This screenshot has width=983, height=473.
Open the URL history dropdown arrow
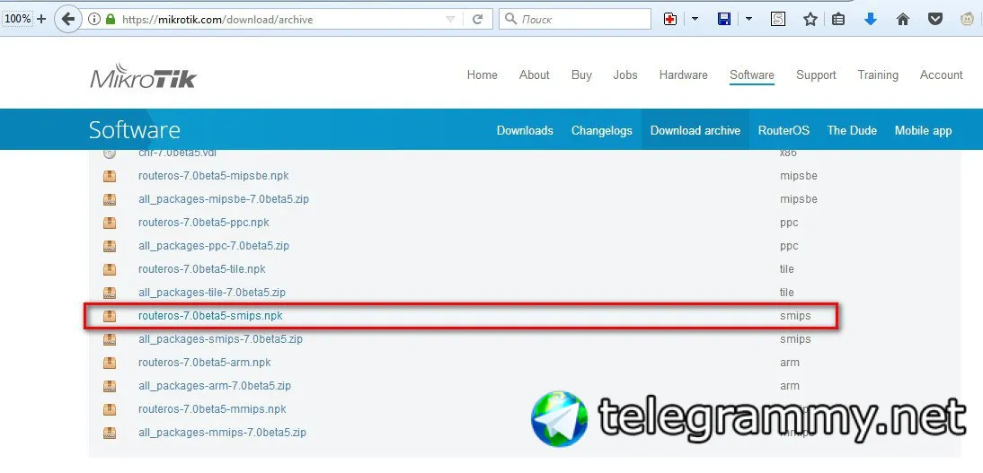point(450,20)
